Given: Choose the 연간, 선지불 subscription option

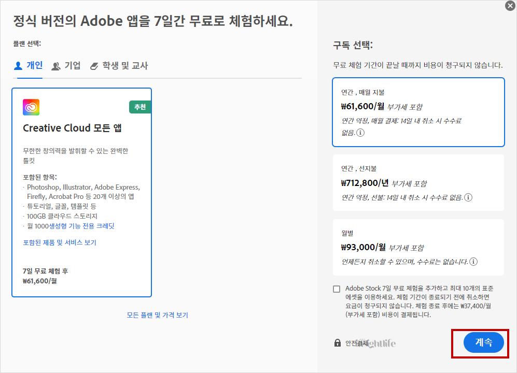Looking at the screenshot, I should click(418, 182).
